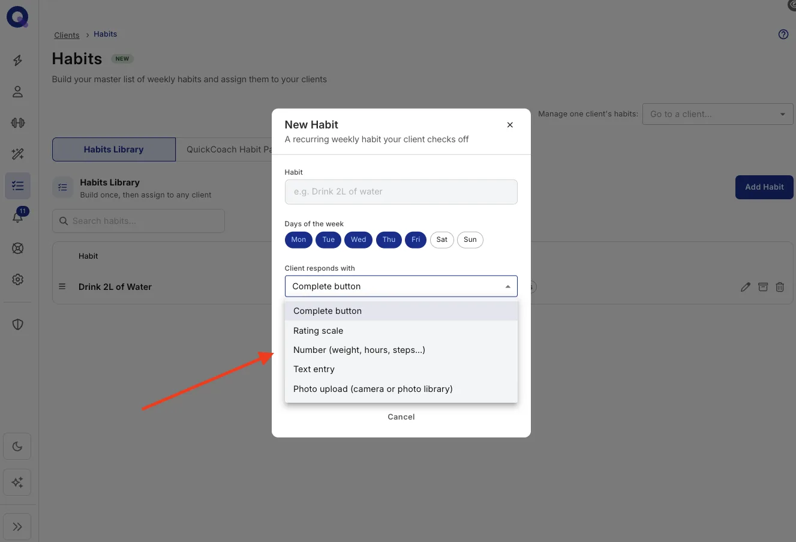This screenshot has height=542, width=796.
Task: Choose Number (weight, hours, steps...) option
Action: [401, 350]
